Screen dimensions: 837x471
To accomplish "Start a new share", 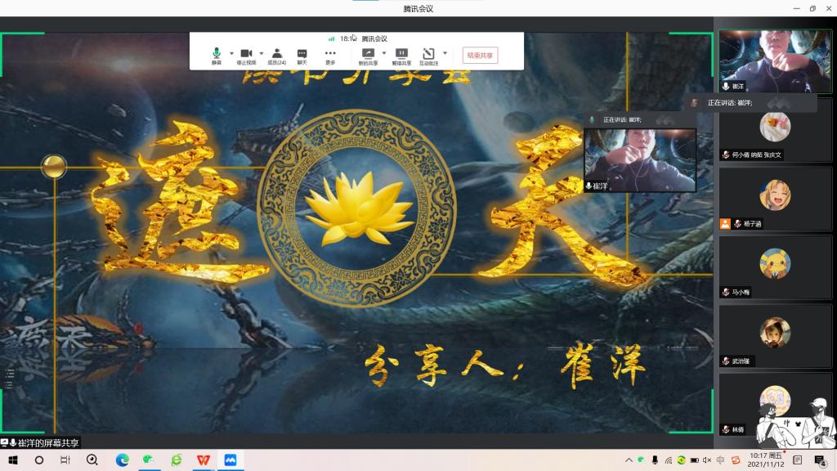I will 368,55.
